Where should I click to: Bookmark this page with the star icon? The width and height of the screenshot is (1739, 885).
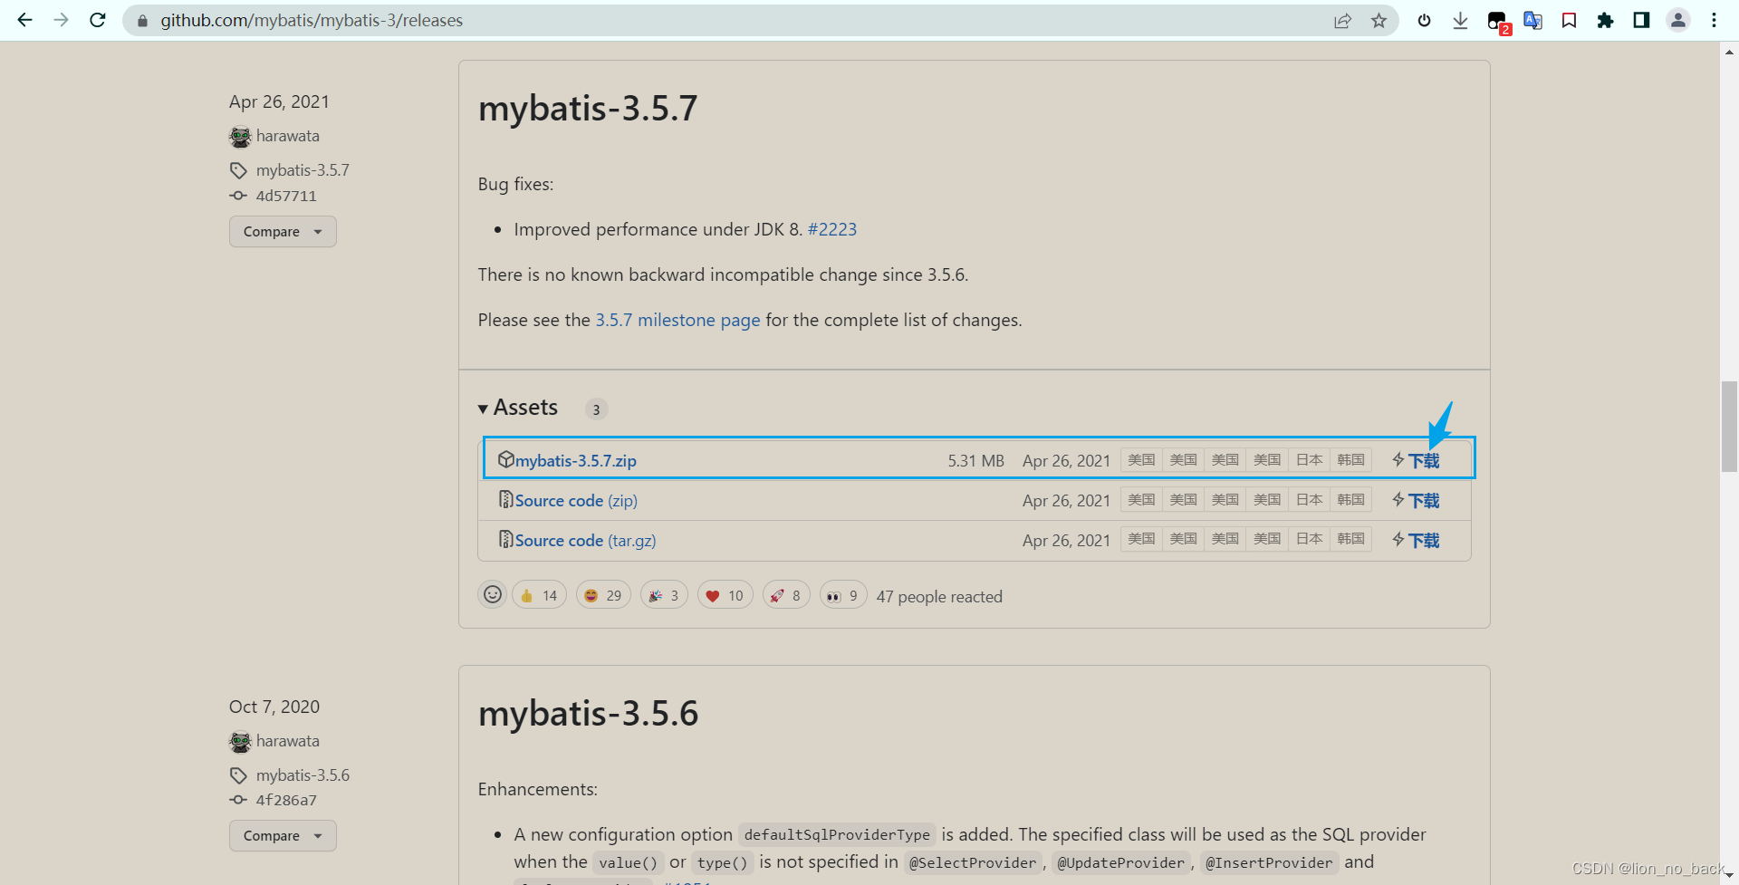[1379, 20]
